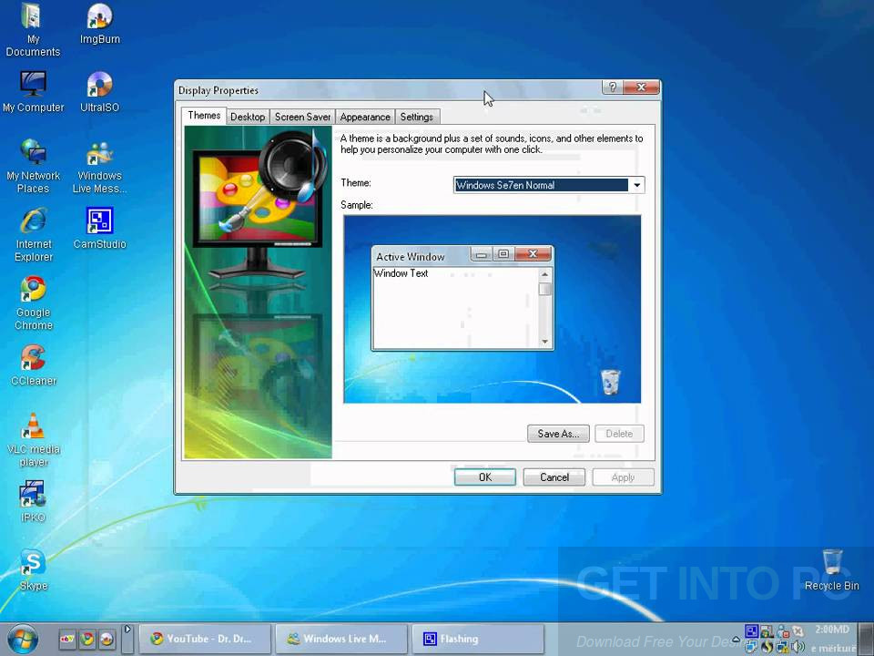
Task: Open Chrome from the Quick Launch bar
Action: (87, 640)
